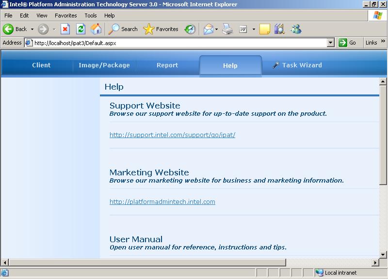388x279 pixels.
Task: Click the Support Website heading
Action: [145, 106]
